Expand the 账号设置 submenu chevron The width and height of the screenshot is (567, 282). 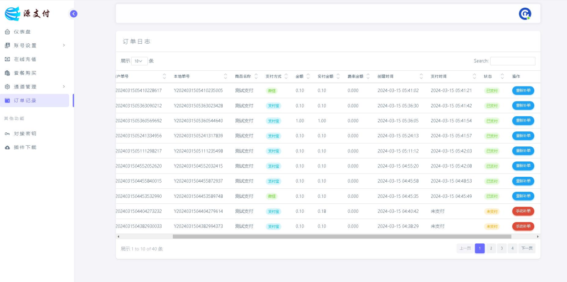pos(64,45)
